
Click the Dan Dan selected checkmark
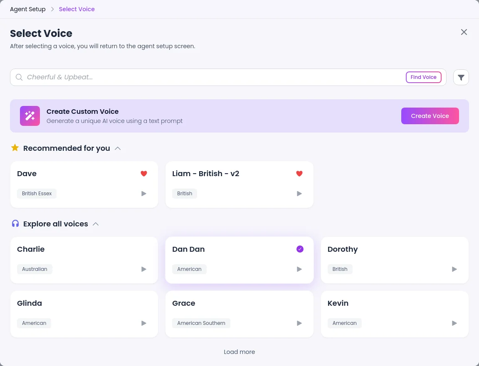coord(300,249)
